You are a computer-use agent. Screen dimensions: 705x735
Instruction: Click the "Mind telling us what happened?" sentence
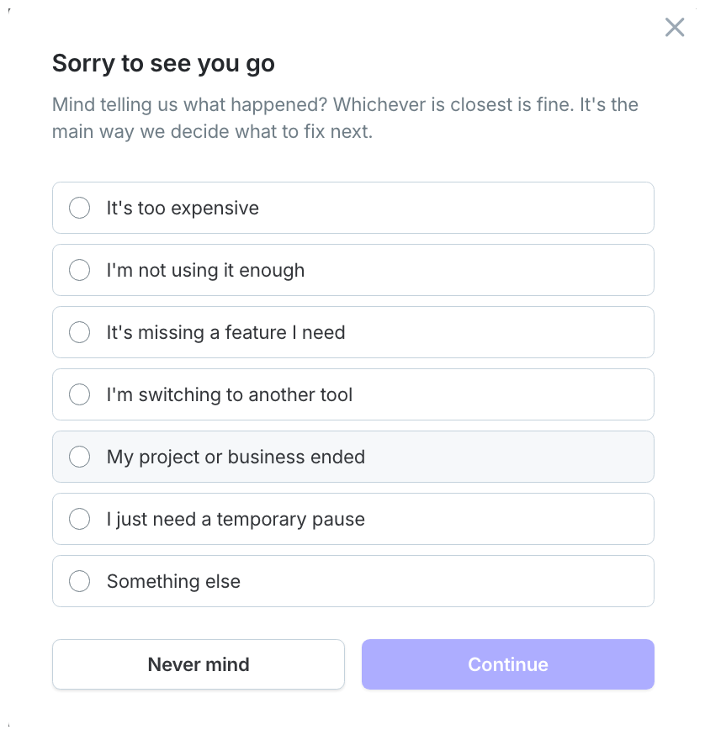click(189, 104)
